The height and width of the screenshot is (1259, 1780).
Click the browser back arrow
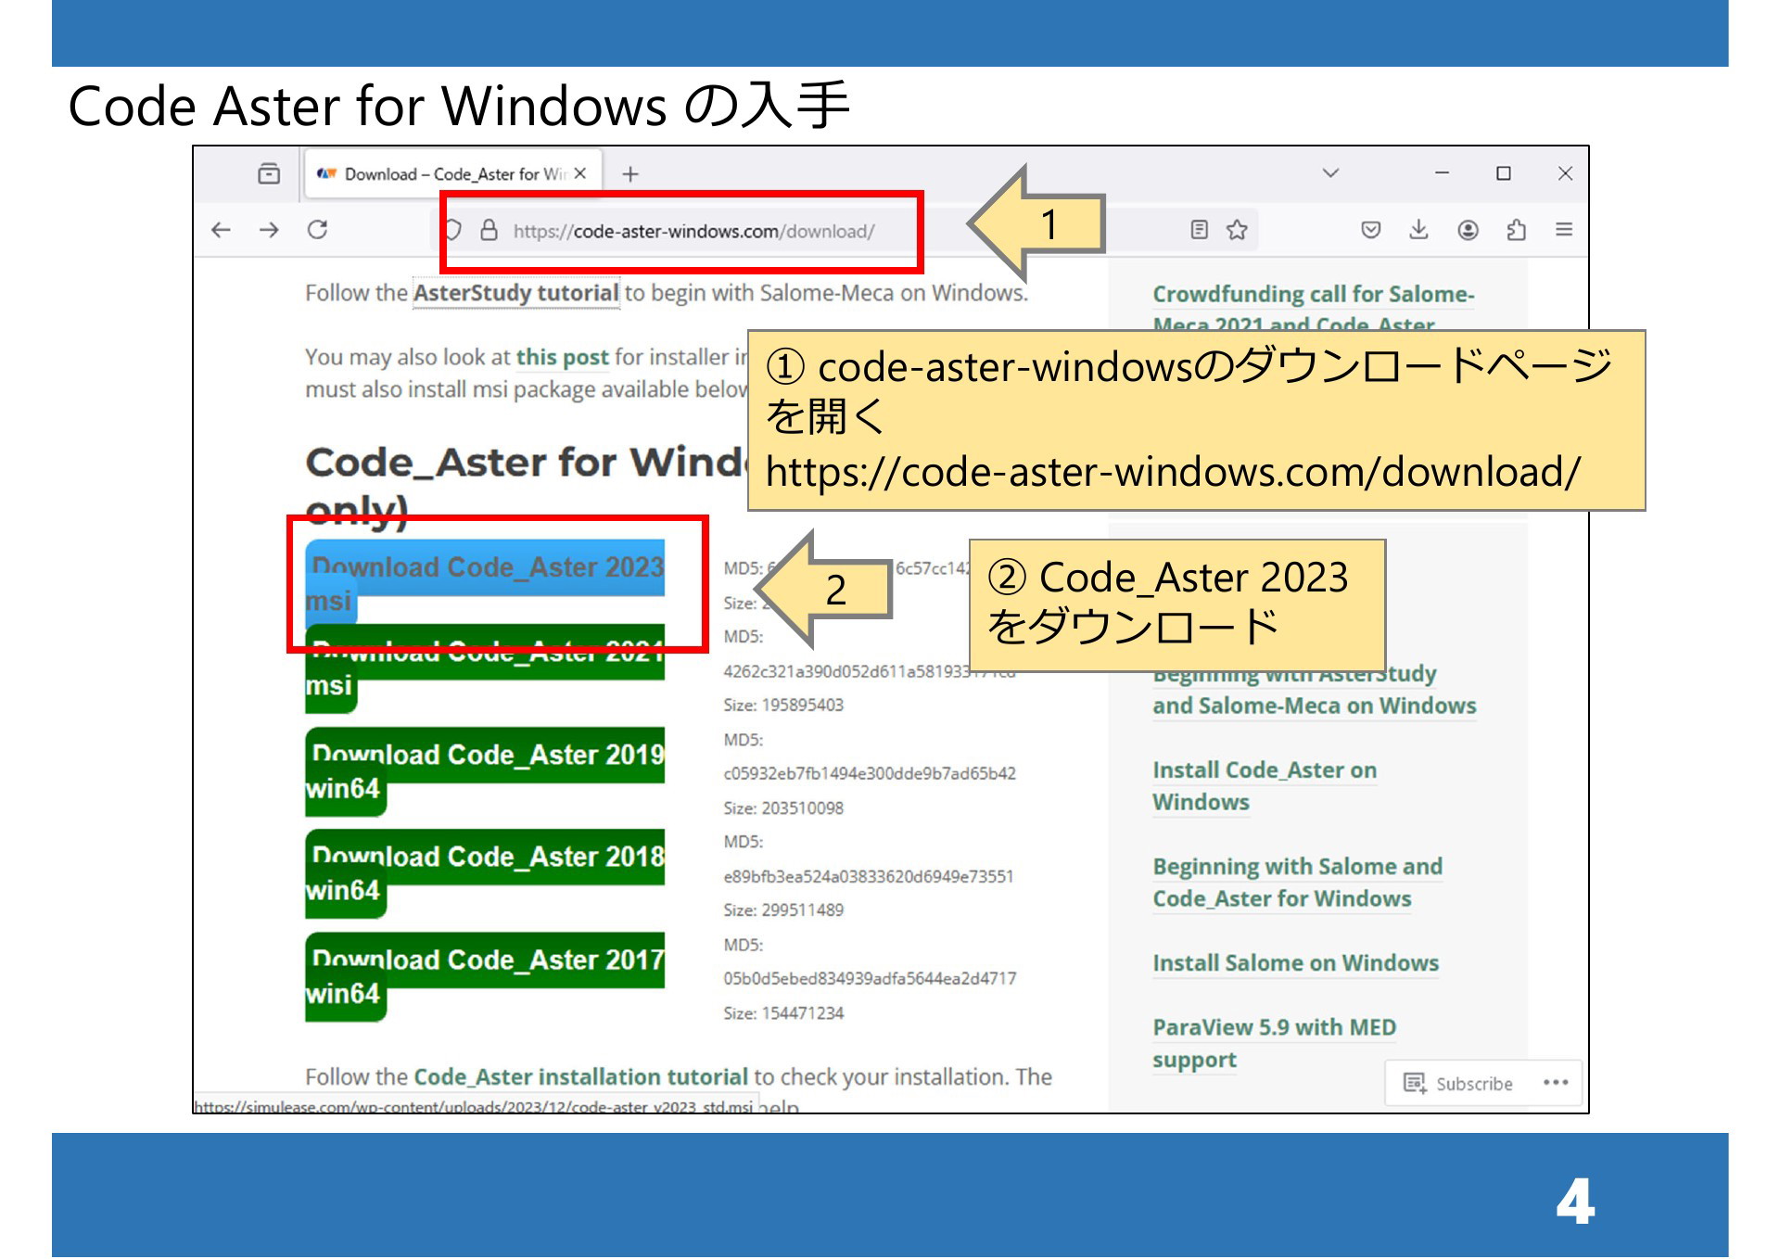[x=221, y=230]
